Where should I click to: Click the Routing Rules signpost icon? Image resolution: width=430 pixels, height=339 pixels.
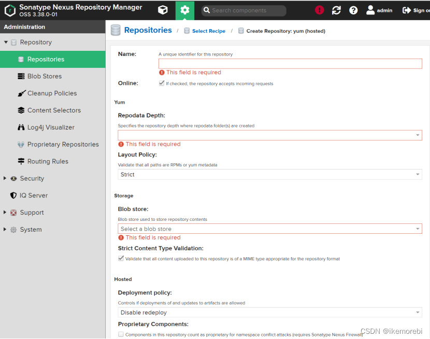coord(21,161)
